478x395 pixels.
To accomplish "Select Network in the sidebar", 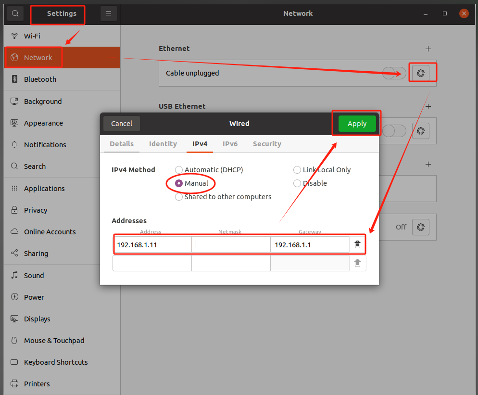I will click(x=62, y=57).
